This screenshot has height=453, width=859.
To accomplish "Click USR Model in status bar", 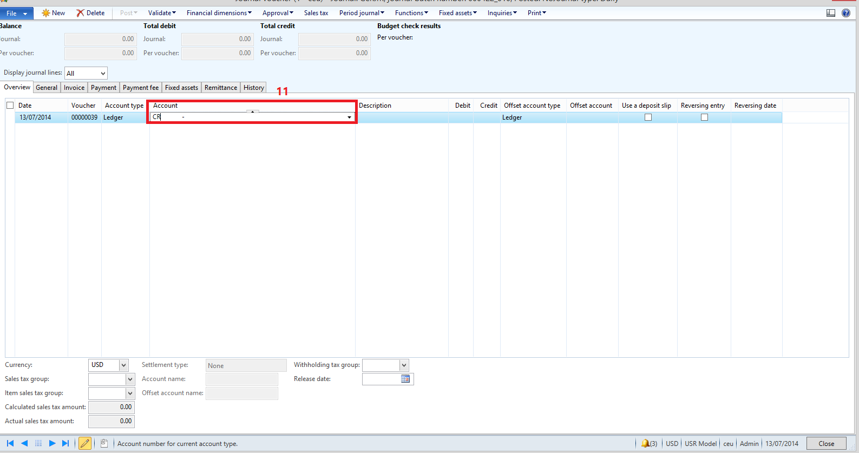I will pos(701,443).
